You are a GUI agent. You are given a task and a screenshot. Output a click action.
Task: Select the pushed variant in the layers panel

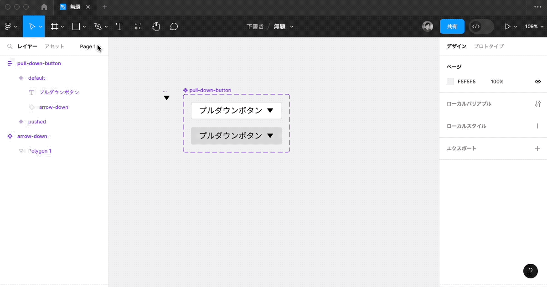36,122
